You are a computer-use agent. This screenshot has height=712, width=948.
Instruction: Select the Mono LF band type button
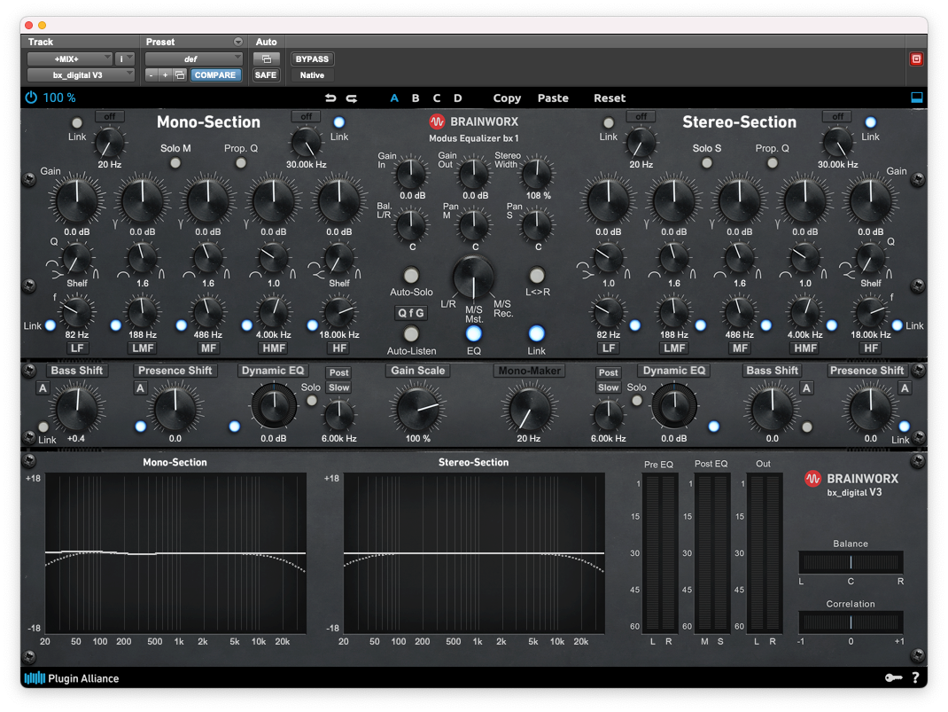pos(77,348)
